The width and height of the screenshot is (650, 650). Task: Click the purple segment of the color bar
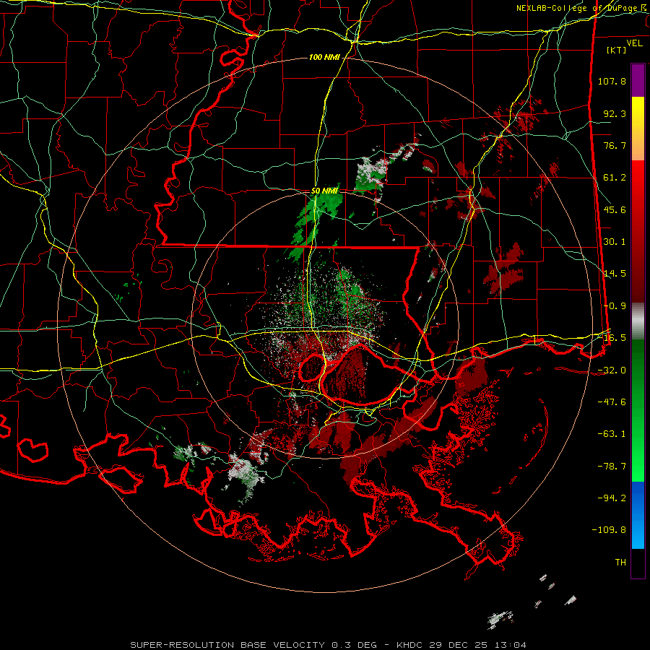coord(638,80)
